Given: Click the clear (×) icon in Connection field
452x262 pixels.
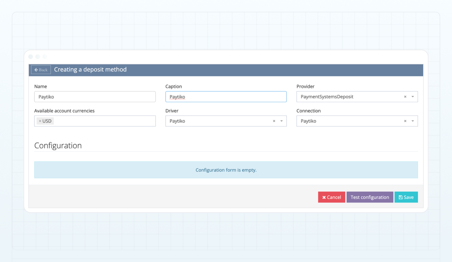Looking at the screenshot, I should pyautogui.click(x=405, y=121).
